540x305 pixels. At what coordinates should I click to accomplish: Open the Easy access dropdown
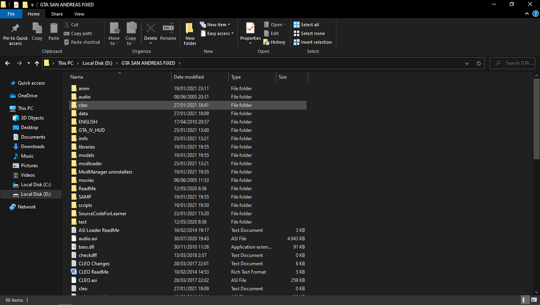[x=217, y=33]
